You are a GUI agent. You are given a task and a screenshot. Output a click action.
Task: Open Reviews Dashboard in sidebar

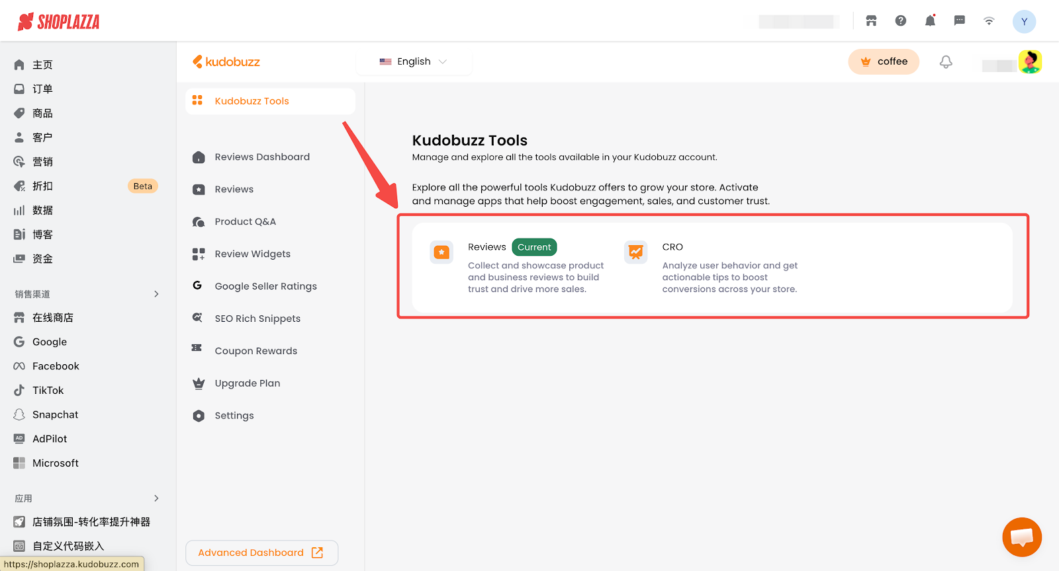[261, 157]
